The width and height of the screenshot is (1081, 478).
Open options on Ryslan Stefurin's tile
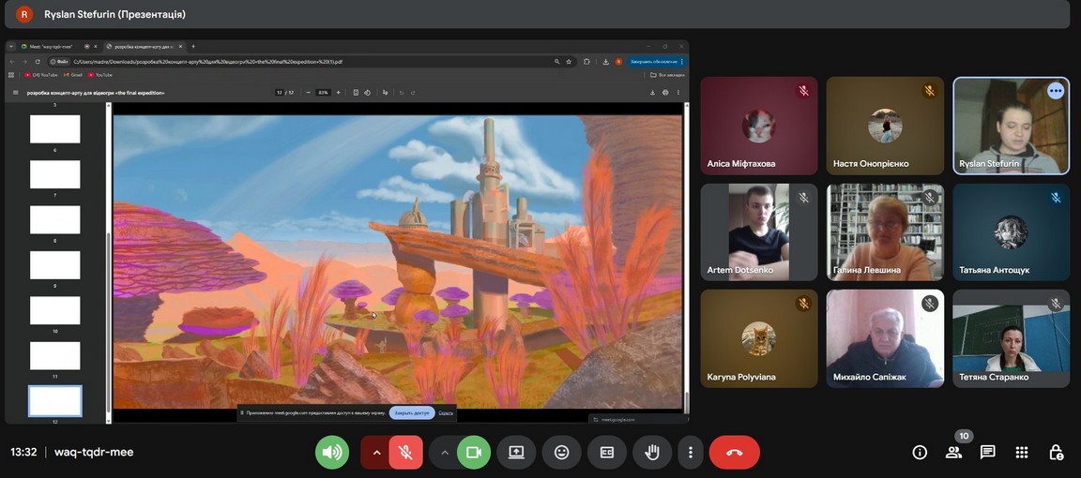[1056, 91]
